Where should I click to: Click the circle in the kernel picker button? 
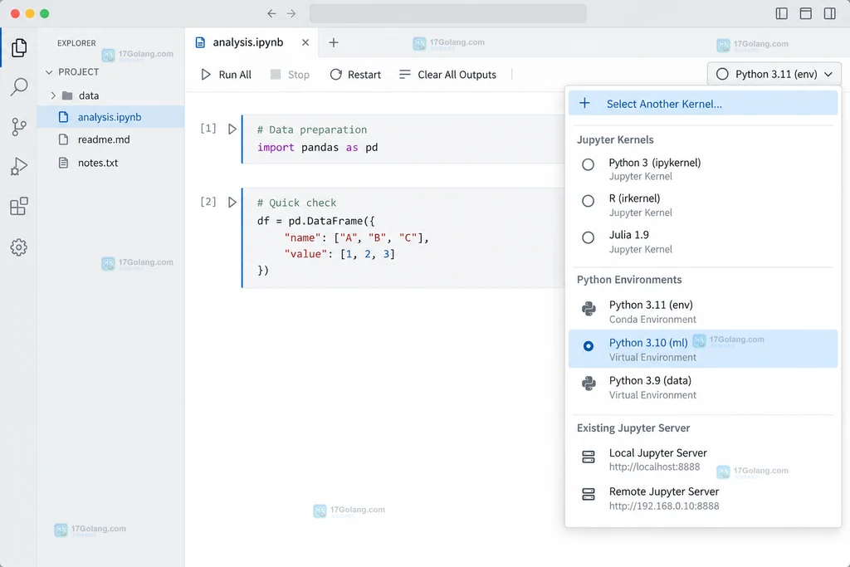tap(722, 74)
